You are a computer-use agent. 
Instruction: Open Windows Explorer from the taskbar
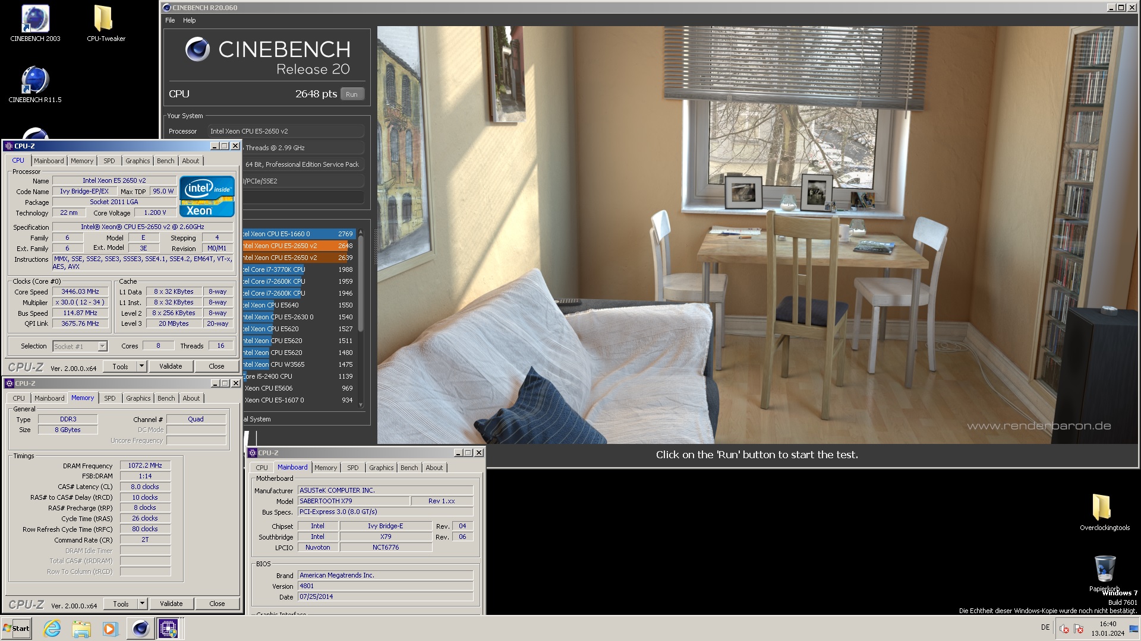coord(81,629)
